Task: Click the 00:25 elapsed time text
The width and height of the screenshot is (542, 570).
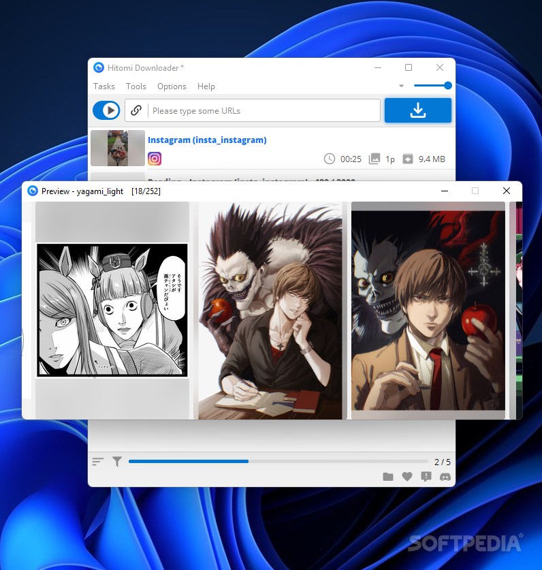Action: coord(351,159)
